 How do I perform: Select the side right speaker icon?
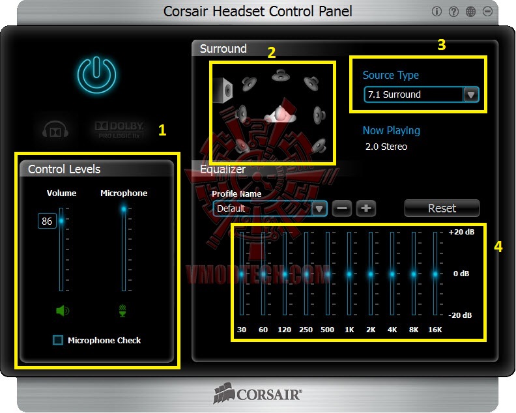319,115
